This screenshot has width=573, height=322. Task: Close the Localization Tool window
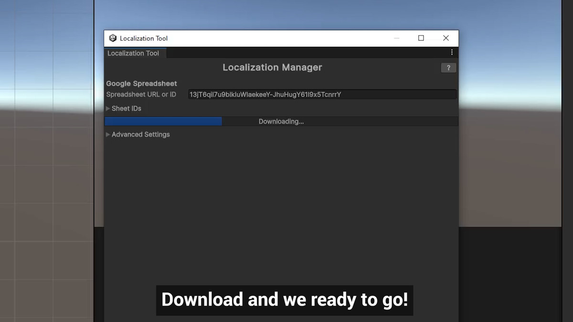click(446, 38)
